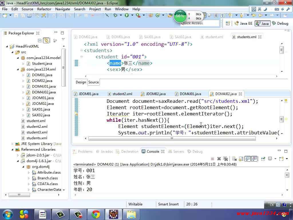
Task: Open the Navigate menu
Action: (x=63, y=9)
